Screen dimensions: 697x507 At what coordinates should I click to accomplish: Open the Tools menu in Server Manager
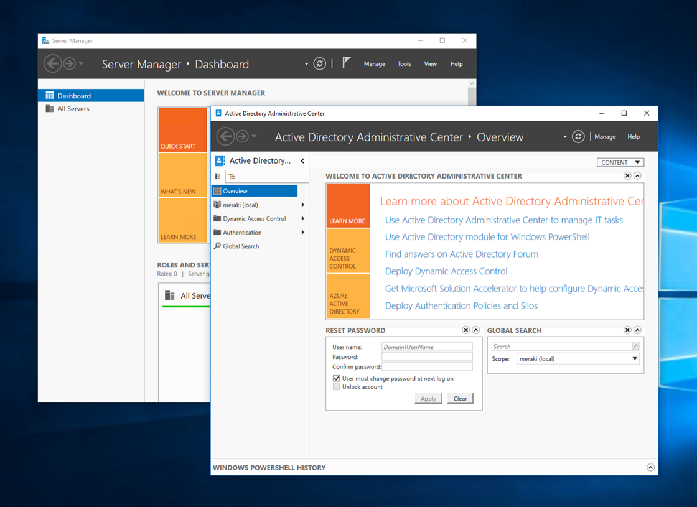point(404,63)
